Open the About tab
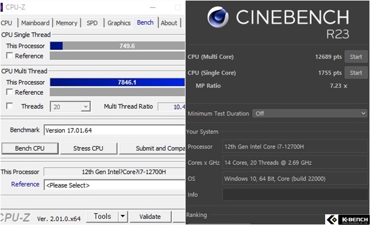Image resolution: width=370 pixels, height=225 pixels. point(169,23)
